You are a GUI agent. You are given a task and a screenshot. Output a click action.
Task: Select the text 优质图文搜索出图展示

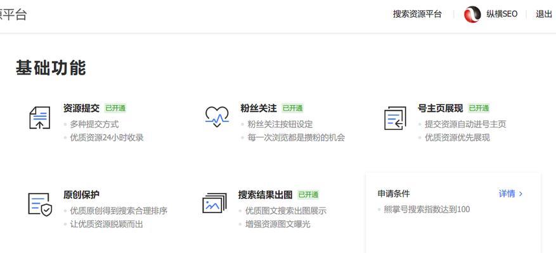coord(286,211)
